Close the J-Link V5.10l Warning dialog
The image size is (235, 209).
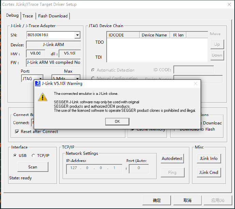(195, 84)
